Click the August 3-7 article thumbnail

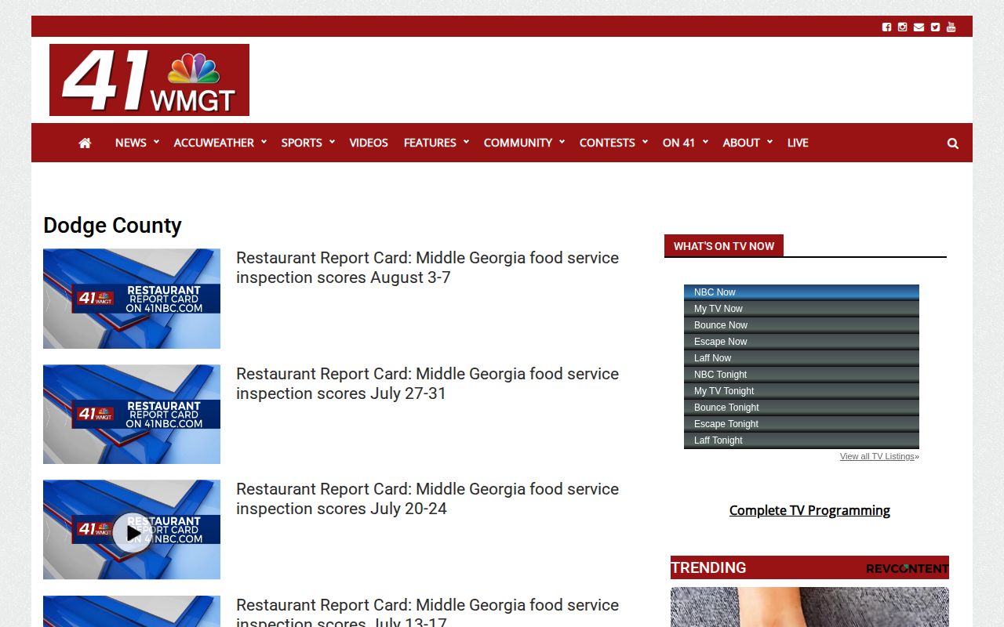tap(132, 299)
